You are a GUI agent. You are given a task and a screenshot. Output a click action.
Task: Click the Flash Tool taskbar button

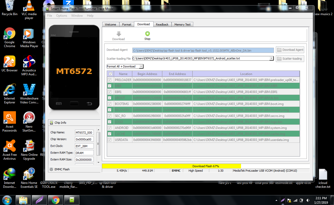[x=71, y=200]
